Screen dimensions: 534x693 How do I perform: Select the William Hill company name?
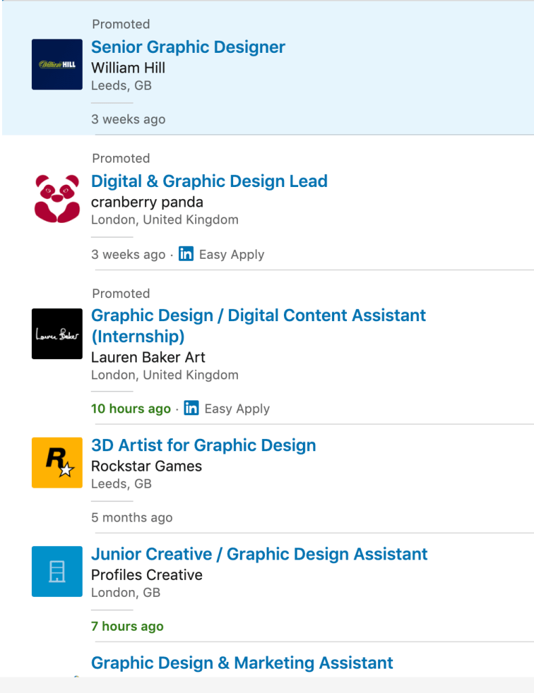tap(128, 68)
